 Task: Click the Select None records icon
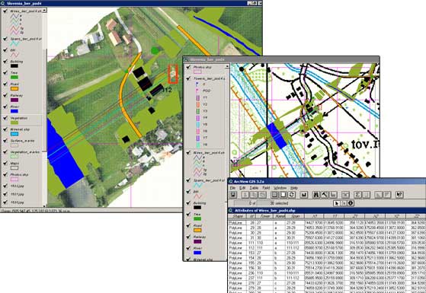pyautogui.click(x=283, y=195)
